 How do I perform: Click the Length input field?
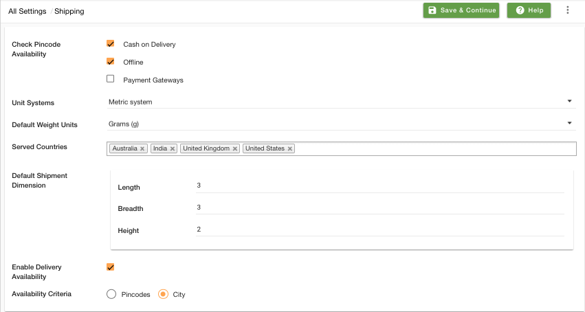click(x=379, y=186)
